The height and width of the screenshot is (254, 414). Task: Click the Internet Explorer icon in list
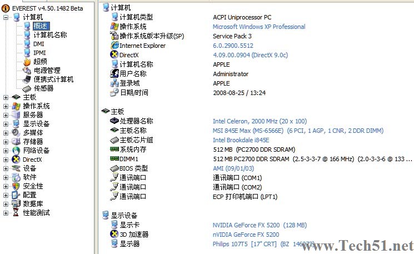pyautogui.click(x=114, y=45)
